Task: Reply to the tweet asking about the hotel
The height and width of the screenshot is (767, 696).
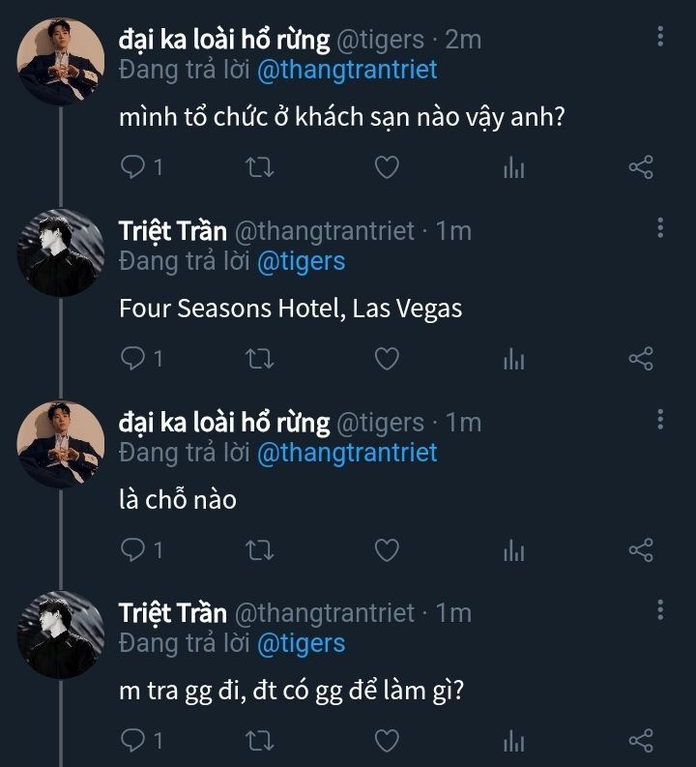Action: coord(132,167)
